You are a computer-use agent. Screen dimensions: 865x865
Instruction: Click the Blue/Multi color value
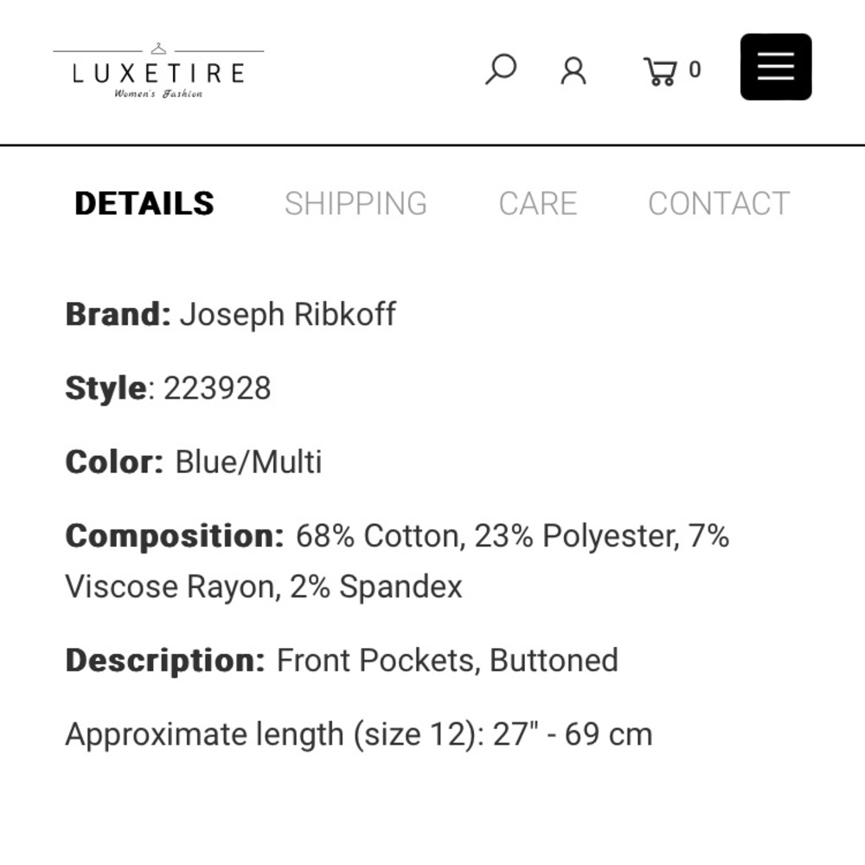tap(248, 462)
